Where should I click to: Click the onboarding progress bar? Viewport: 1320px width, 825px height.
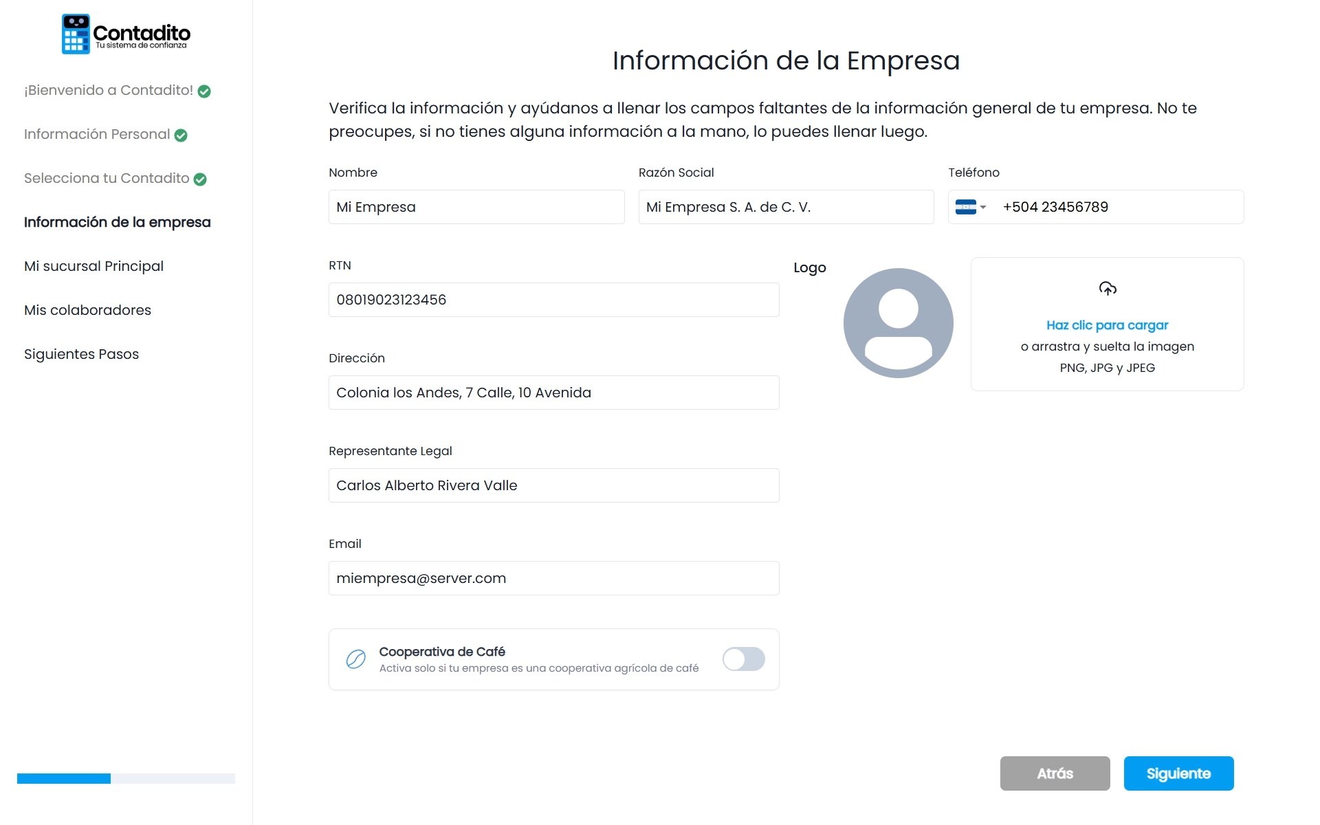click(126, 778)
